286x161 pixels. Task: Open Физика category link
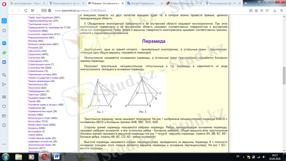point(32,115)
